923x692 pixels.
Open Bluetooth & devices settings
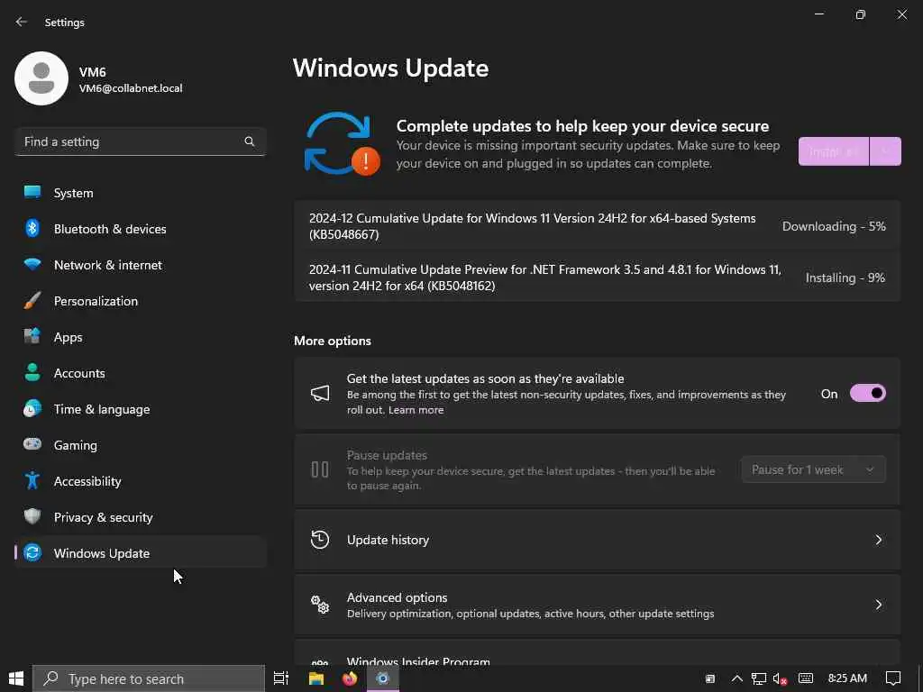[140, 229]
